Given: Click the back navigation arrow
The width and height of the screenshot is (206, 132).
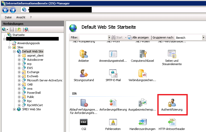Looking at the screenshot, I should click(5, 10).
